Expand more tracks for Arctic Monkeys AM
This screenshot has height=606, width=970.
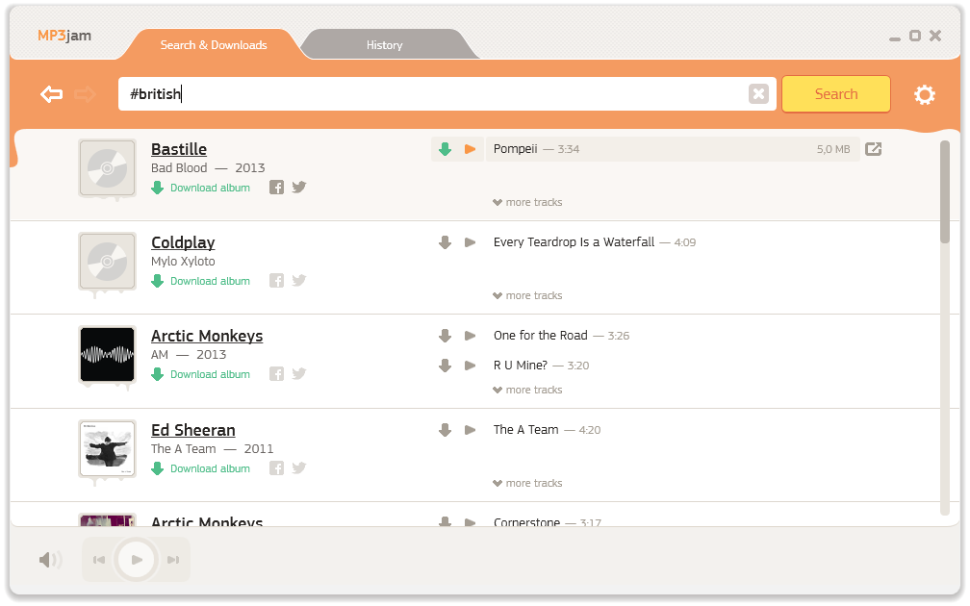coord(527,390)
